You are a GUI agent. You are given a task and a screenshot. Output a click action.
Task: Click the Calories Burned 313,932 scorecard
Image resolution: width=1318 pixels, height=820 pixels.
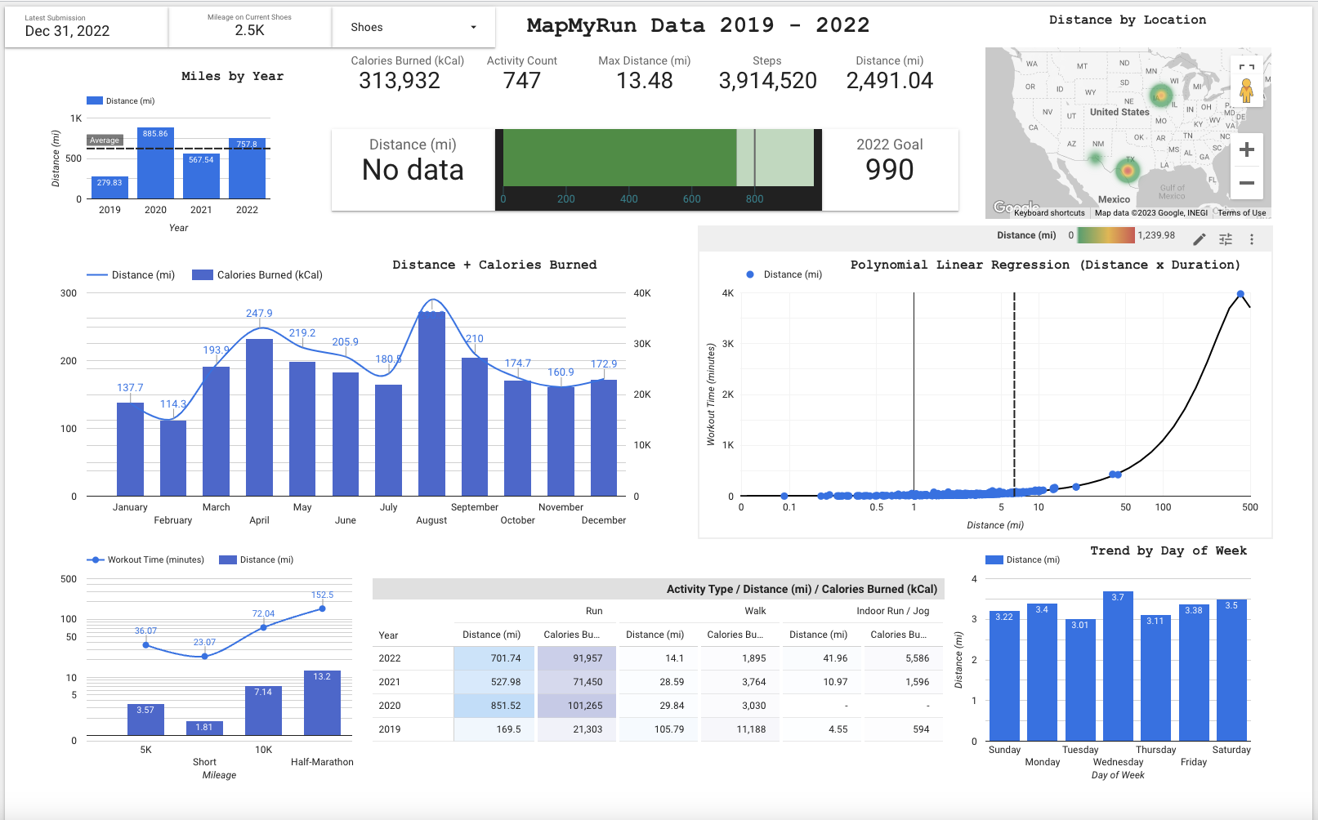click(400, 74)
